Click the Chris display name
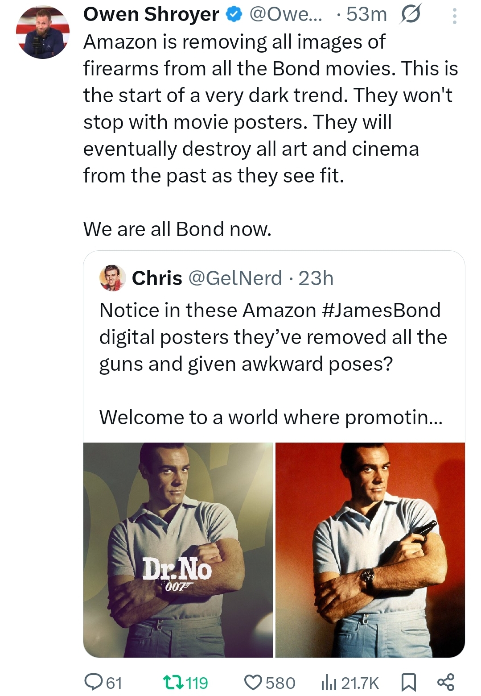Image resolution: width=481 pixels, height=696 pixels. click(x=157, y=278)
